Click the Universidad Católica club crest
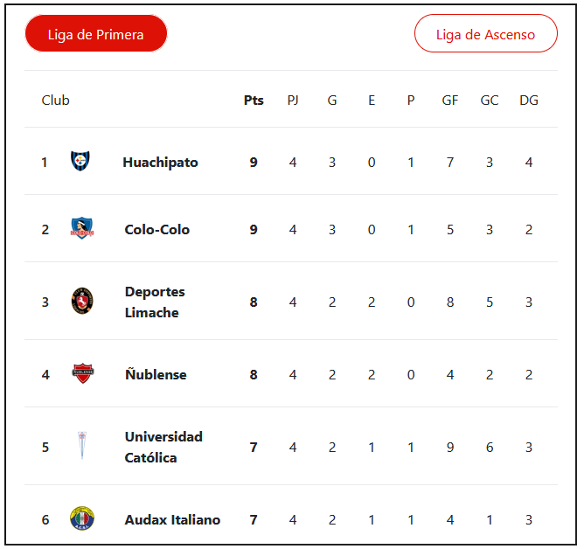Screen dimensions: 584x549 pos(82,447)
